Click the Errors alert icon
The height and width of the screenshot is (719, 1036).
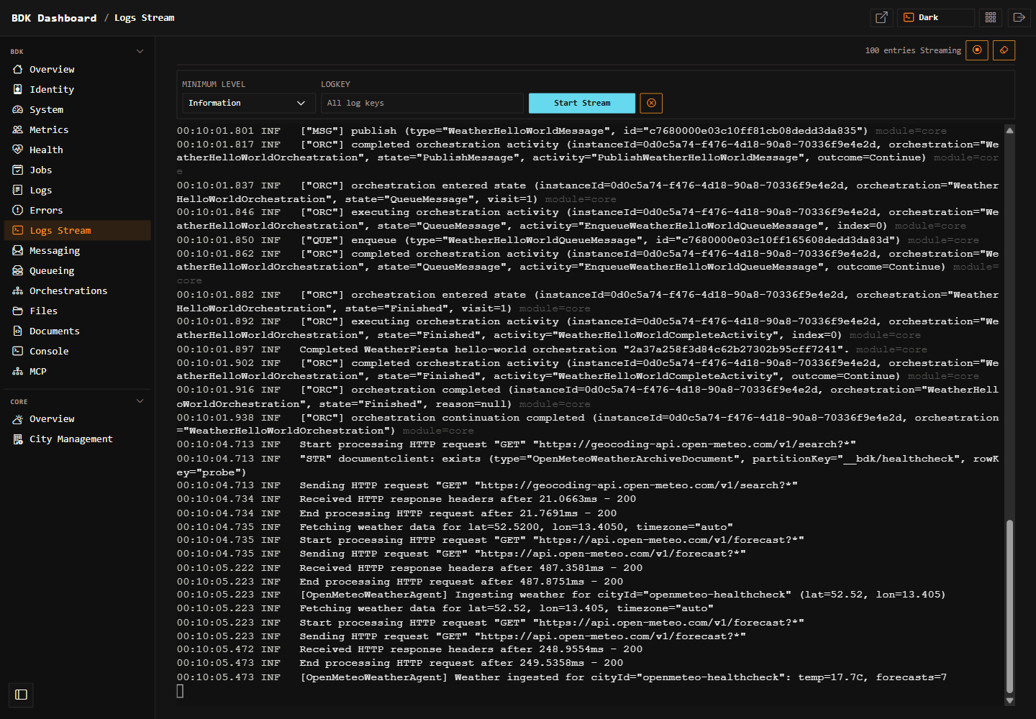(18, 210)
